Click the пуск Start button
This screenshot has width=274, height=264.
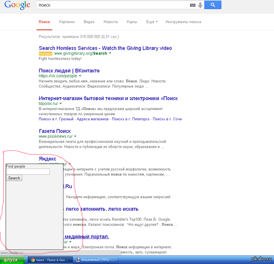[x=12, y=260]
